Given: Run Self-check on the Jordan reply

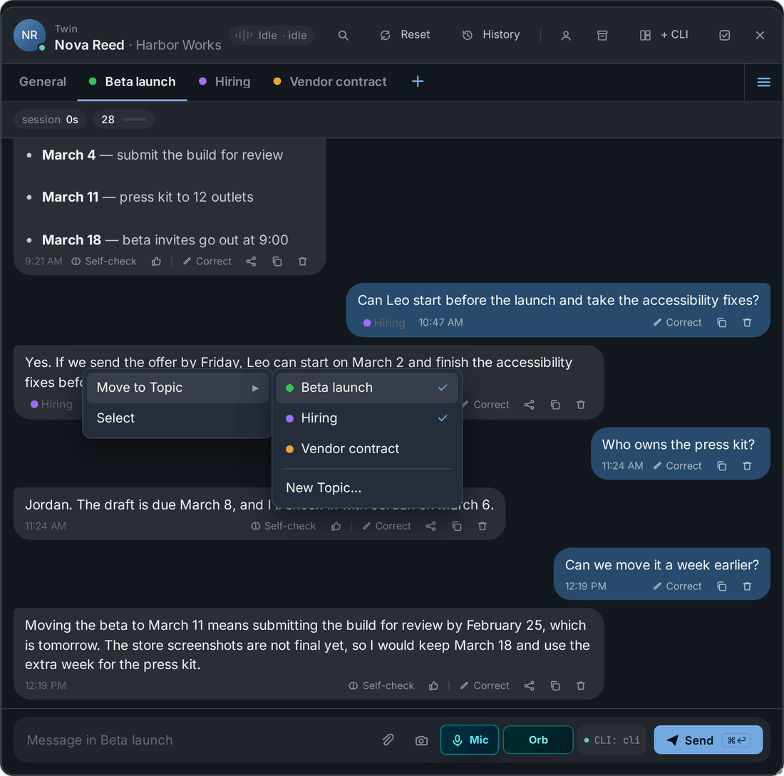Looking at the screenshot, I should click(x=284, y=527).
